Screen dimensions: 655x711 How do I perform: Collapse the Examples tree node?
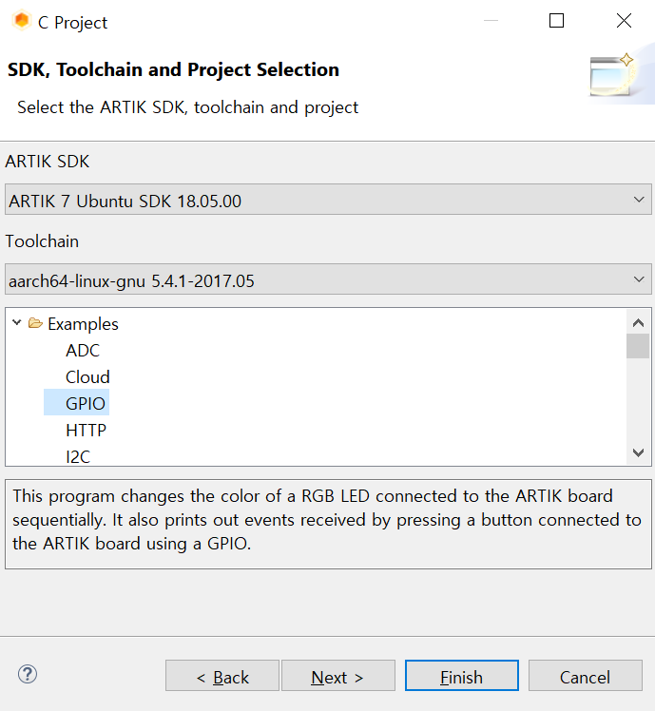(17, 322)
